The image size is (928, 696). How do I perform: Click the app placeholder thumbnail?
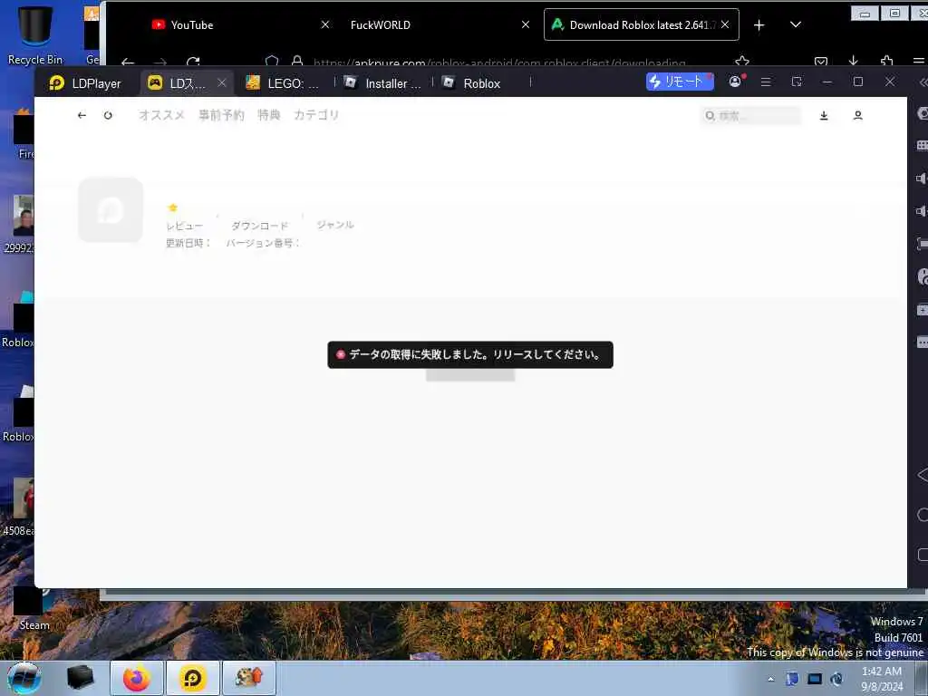point(111,210)
